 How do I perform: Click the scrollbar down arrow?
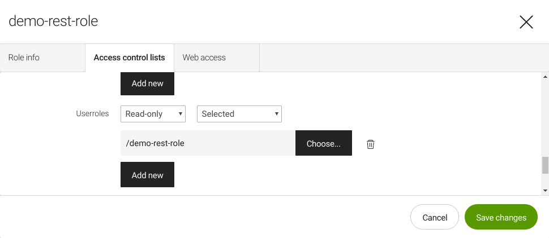[545, 191]
